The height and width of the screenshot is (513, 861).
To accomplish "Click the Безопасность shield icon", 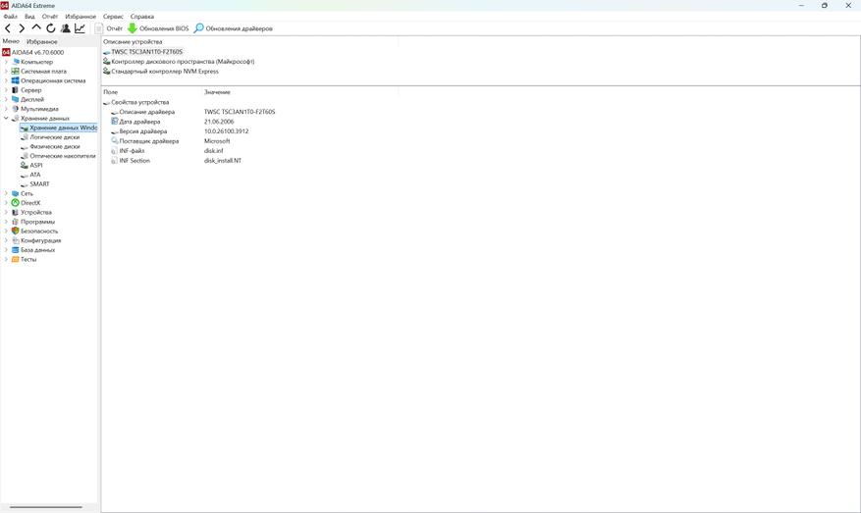I will click(x=16, y=231).
